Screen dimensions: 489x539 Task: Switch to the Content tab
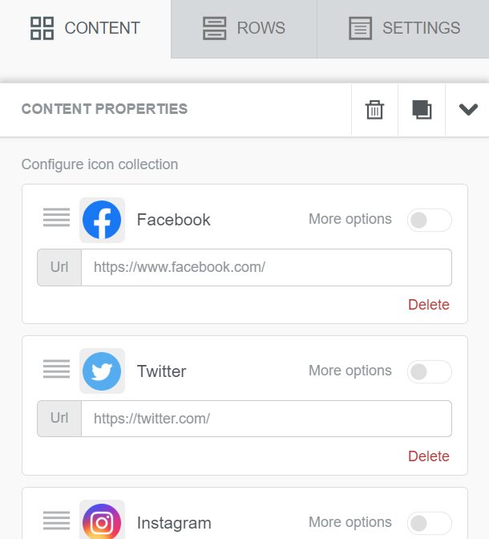tap(85, 29)
